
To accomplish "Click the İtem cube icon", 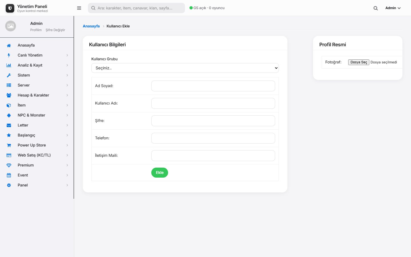I will point(9,105).
